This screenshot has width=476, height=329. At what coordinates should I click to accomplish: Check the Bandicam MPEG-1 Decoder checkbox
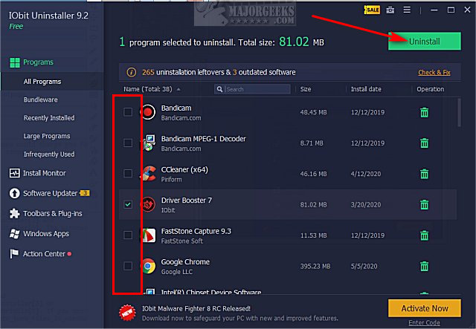[128, 143]
